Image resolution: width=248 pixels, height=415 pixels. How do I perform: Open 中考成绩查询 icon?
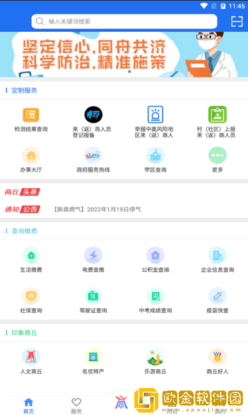[x=155, y=296]
